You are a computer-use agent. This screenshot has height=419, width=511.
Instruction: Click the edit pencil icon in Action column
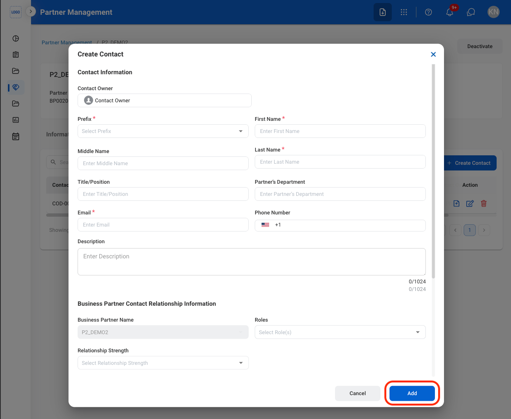(x=470, y=203)
